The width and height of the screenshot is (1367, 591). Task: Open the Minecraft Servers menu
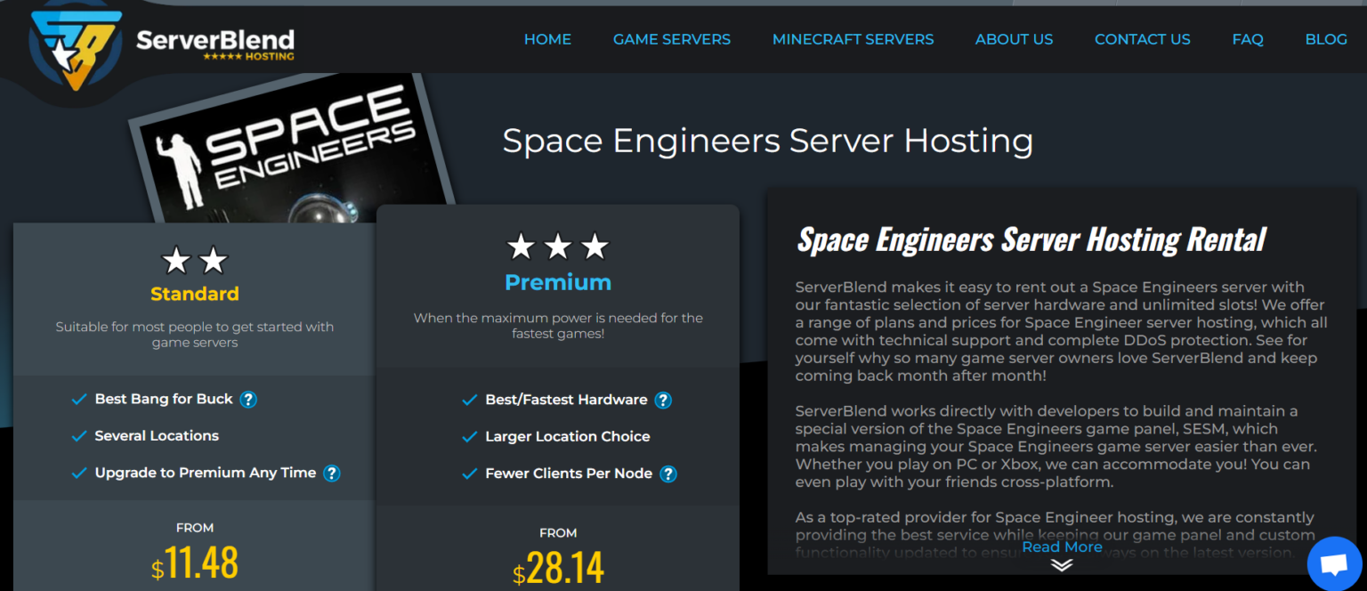tap(853, 39)
